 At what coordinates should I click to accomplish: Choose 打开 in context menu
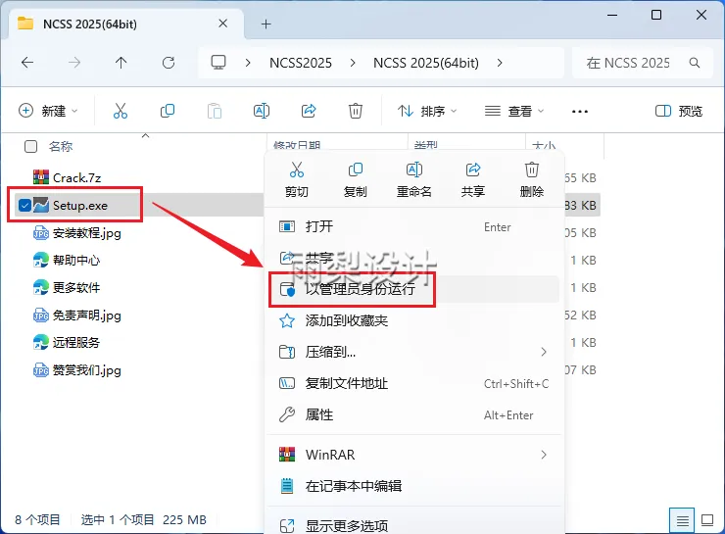(x=414, y=226)
